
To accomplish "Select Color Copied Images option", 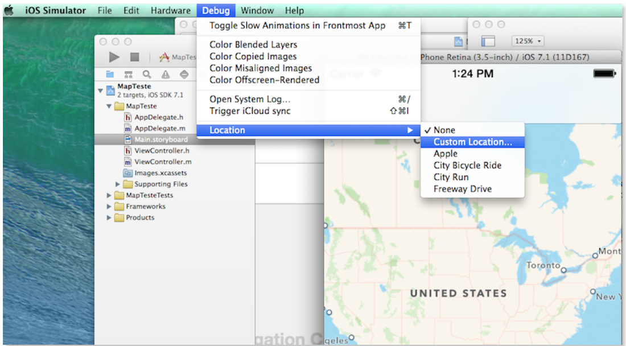I will pyautogui.click(x=308, y=56).
